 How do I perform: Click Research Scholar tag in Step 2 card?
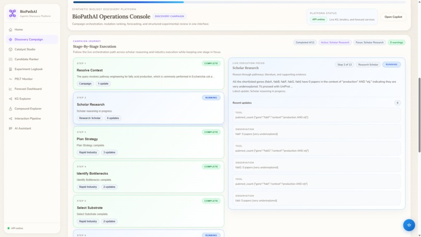(90, 118)
